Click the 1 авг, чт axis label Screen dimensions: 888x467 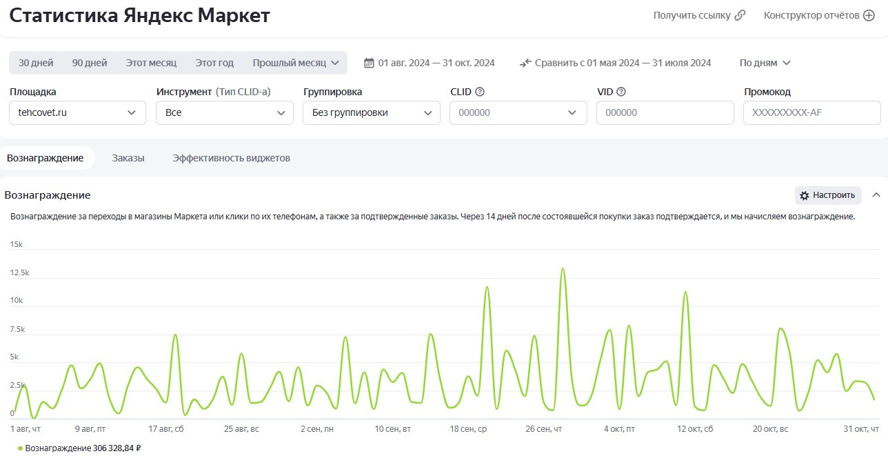point(26,429)
